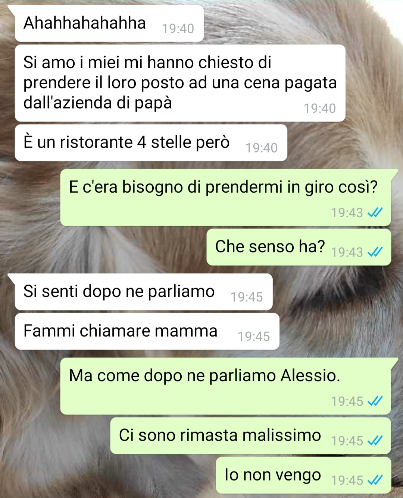Tap the 'Ci sono rimasta malissimo' message
403x498 pixels.
[x=250, y=436]
